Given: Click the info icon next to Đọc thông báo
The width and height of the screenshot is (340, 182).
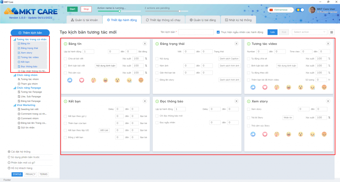Looking at the screenshot, I should click(157, 101).
